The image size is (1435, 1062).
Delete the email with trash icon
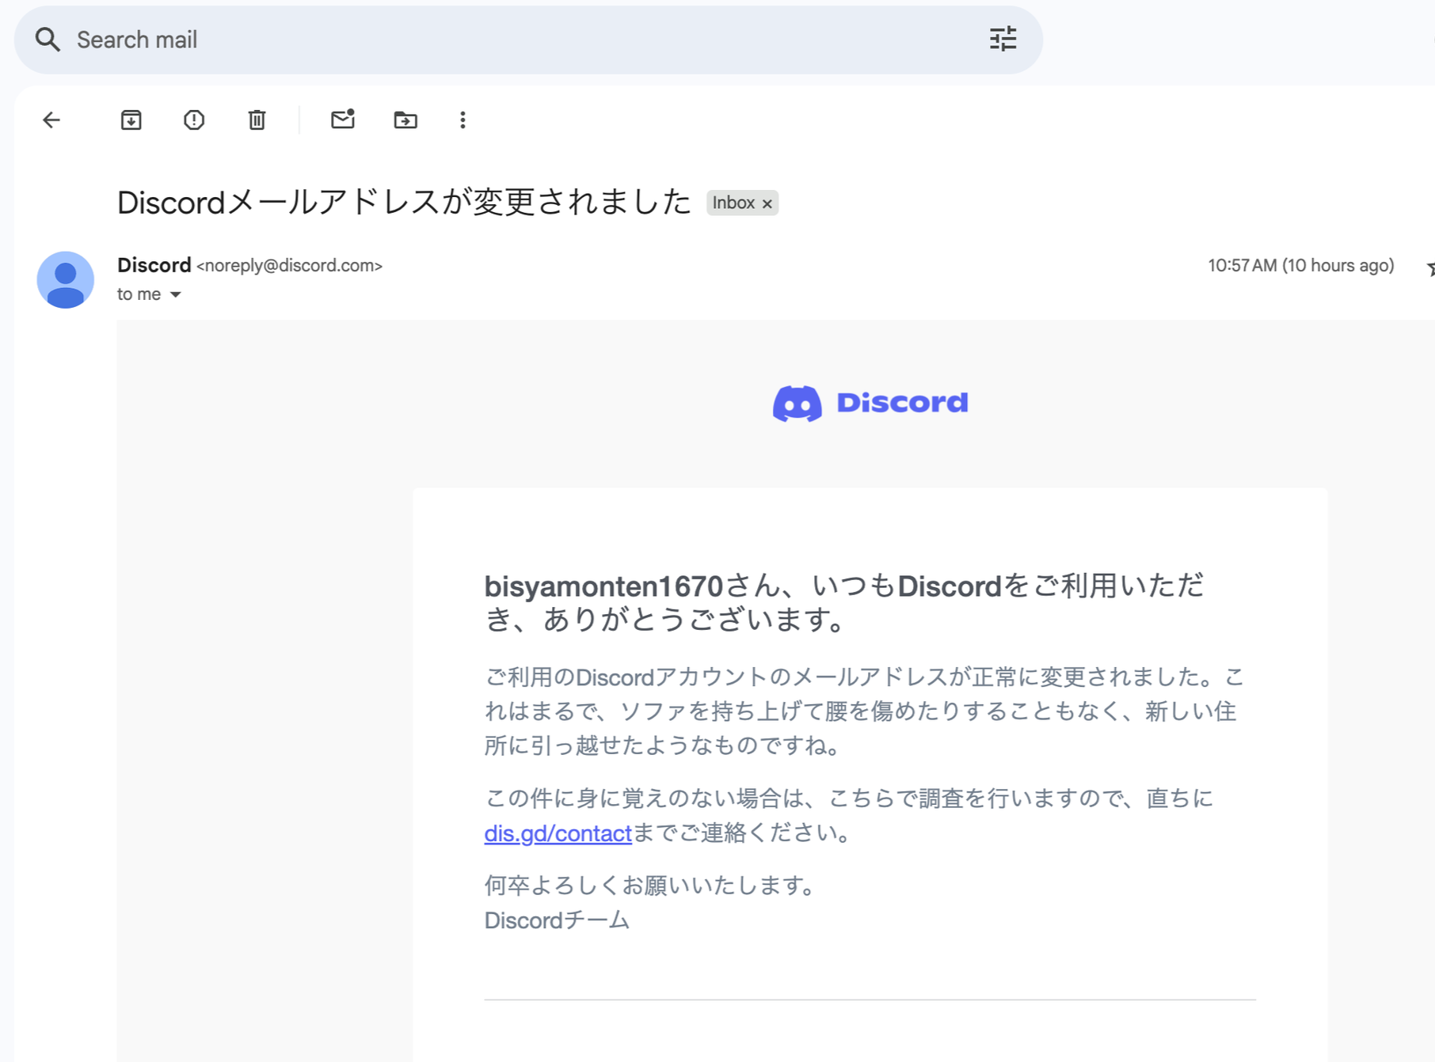point(257,119)
